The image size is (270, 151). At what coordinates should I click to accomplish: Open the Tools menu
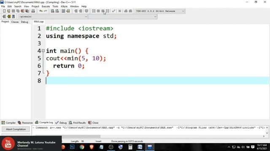point(55,6)
